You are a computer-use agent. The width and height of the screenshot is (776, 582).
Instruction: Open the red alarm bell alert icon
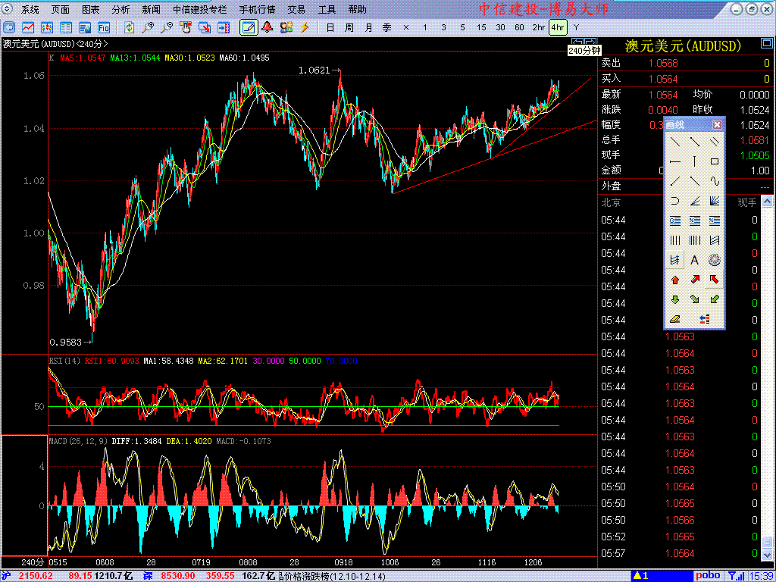268,27
